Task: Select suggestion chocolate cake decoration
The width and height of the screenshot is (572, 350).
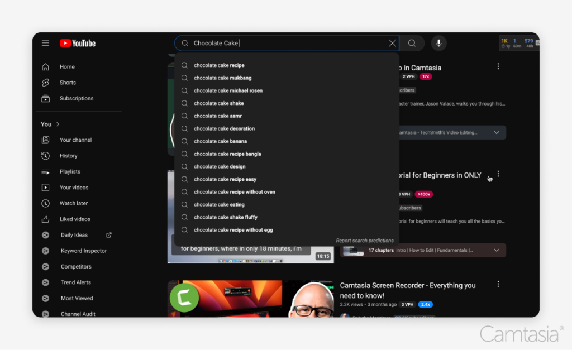Action: (287, 129)
